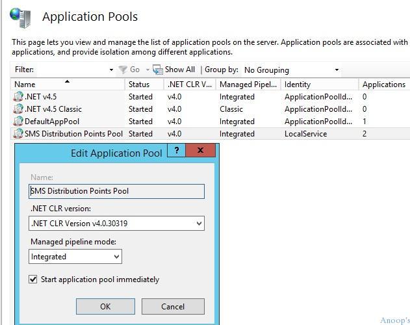Click the Applications count 2 cell
This screenshot has width=410, height=325.
click(x=365, y=134)
